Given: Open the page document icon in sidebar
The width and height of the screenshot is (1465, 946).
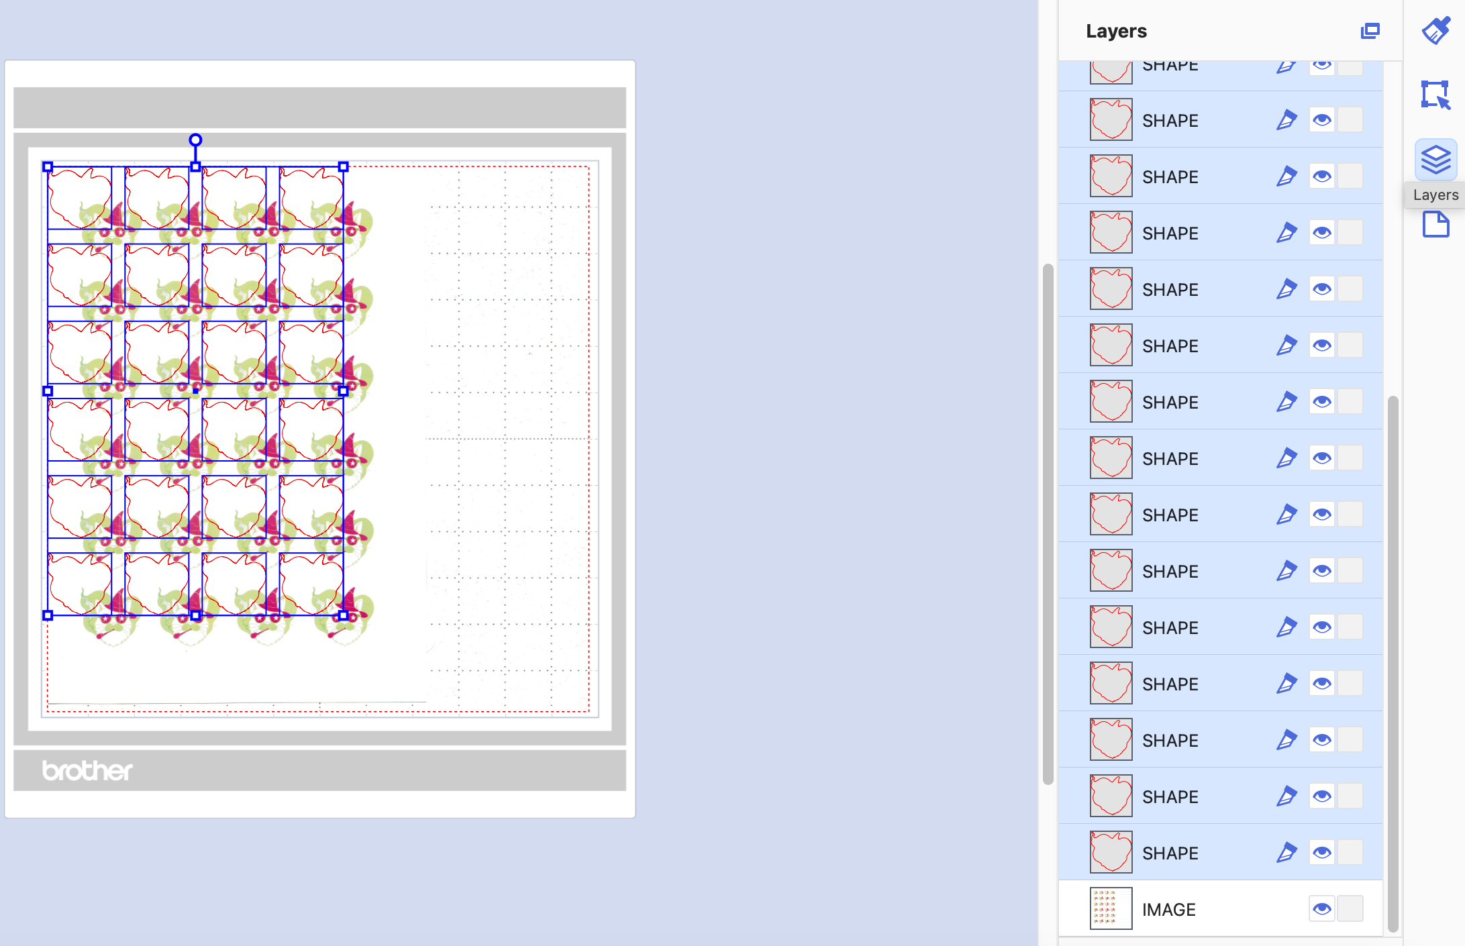Looking at the screenshot, I should pos(1435,224).
